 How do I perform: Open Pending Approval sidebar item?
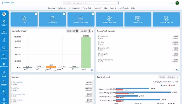pos(4,74)
